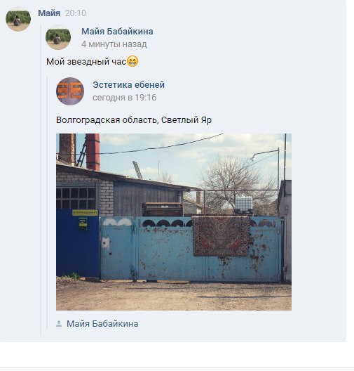Select the message by clicking the empty bubble area
The height and width of the screenshot is (371, 354).
[259, 59]
